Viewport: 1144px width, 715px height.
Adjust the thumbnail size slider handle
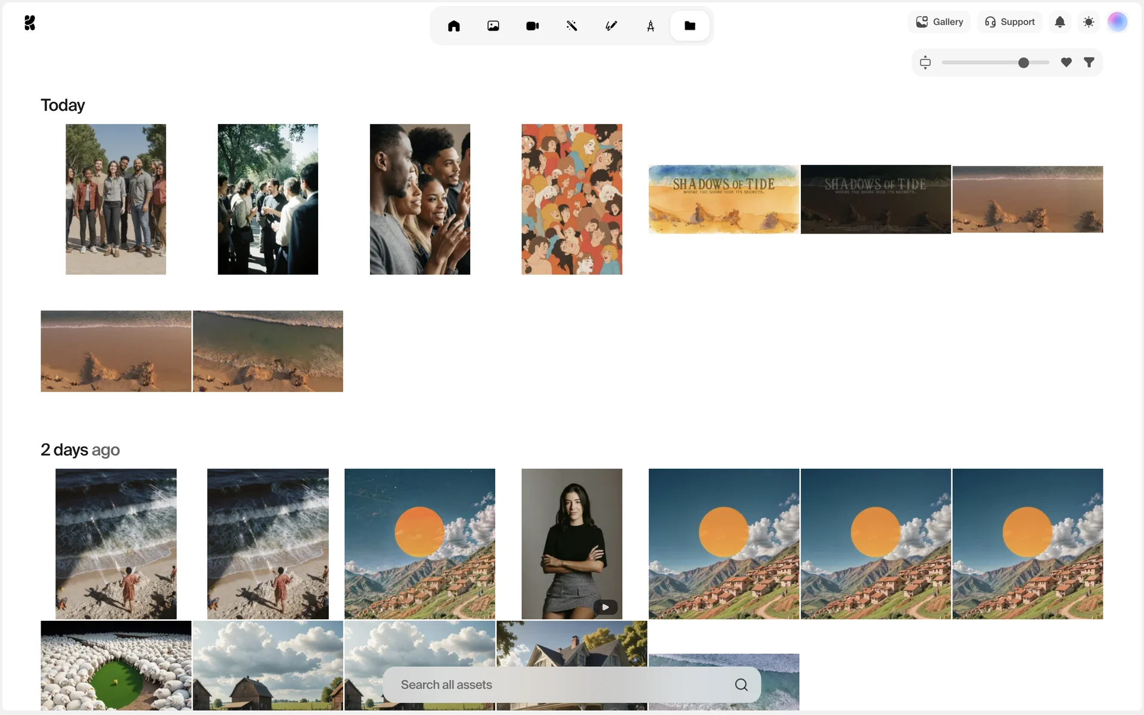coord(1023,63)
